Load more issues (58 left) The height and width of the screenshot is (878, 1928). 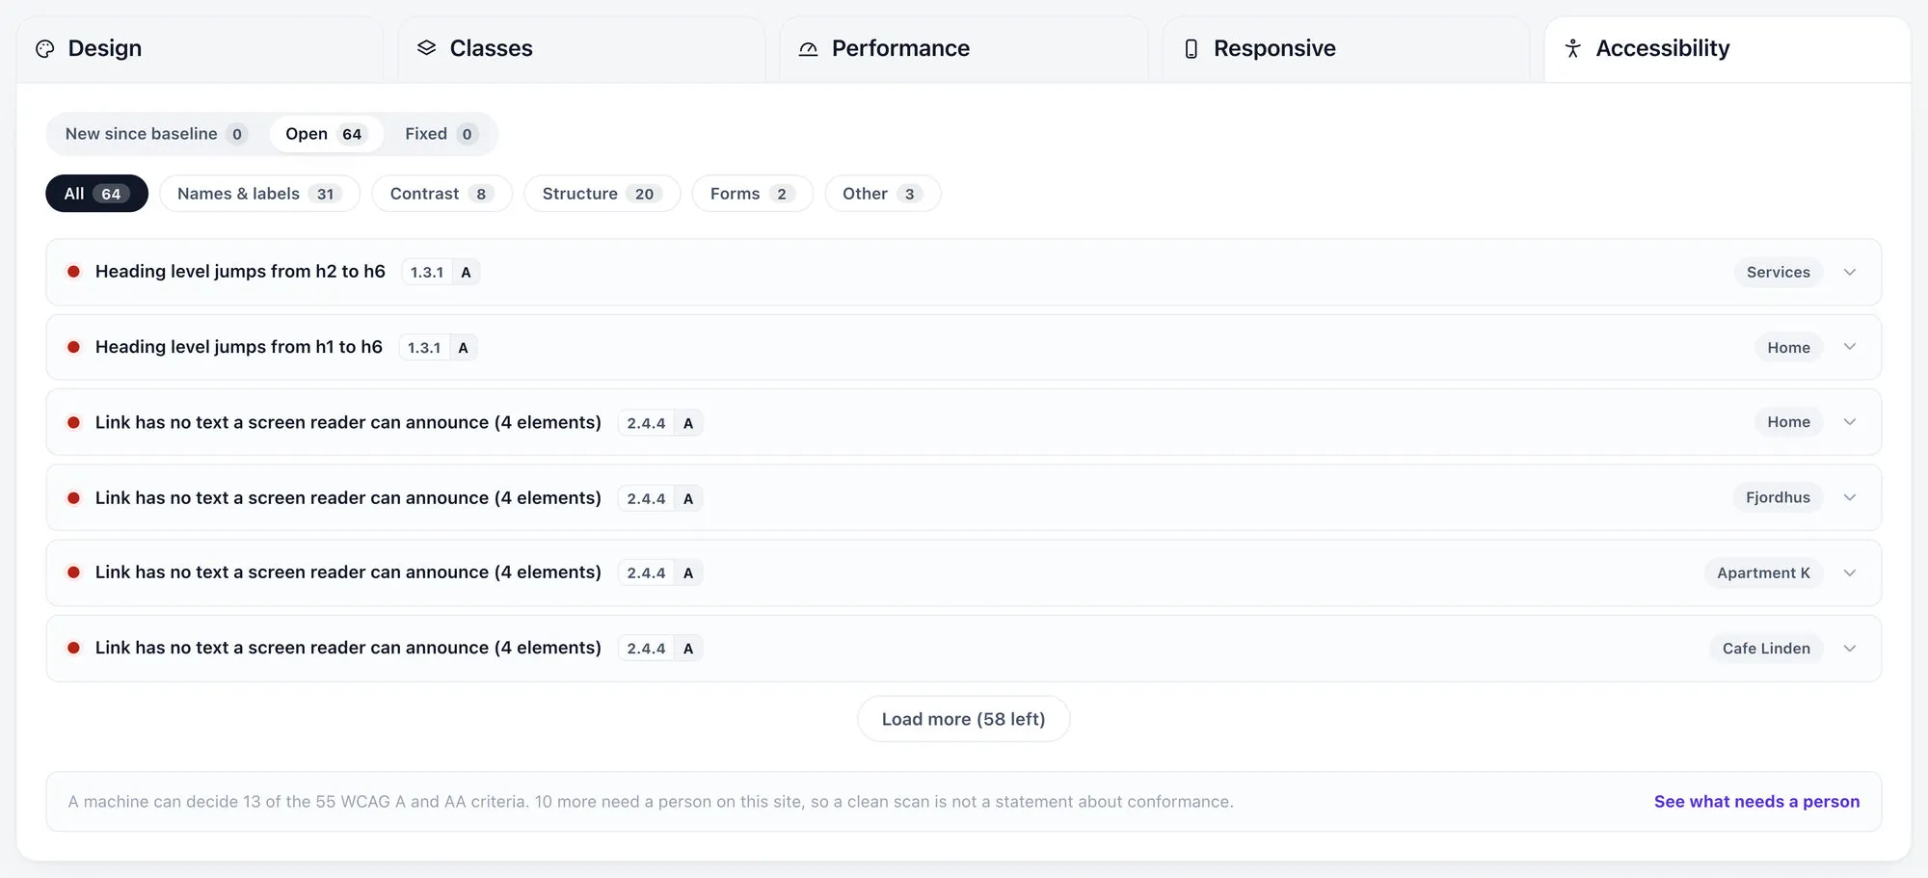pos(963,719)
